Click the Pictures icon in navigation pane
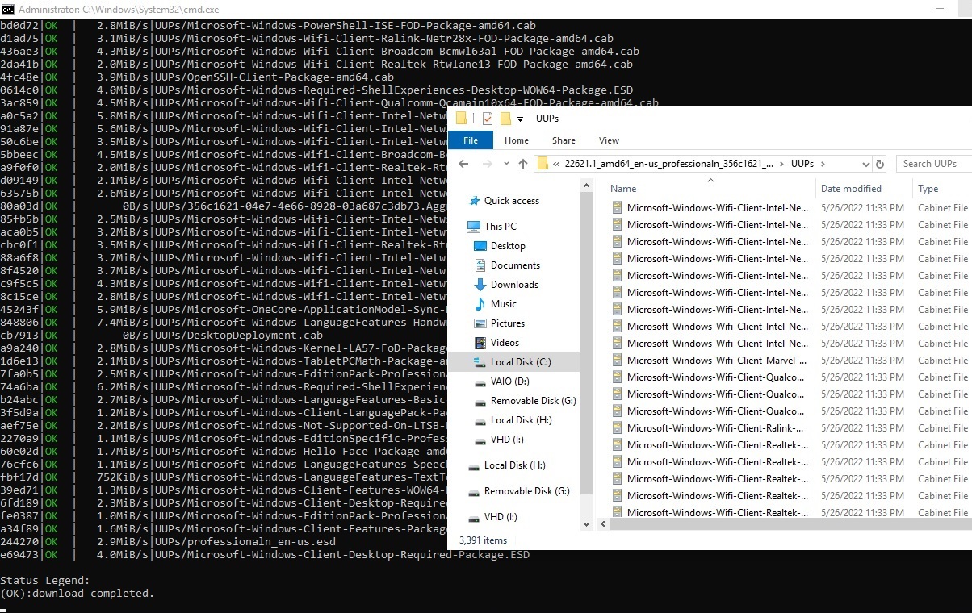Screen dimensions: 972x613 tap(480, 323)
